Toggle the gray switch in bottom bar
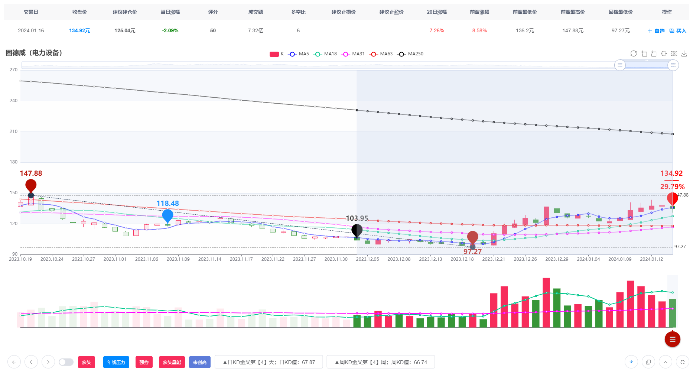The height and width of the screenshot is (370, 693). click(66, 362)
